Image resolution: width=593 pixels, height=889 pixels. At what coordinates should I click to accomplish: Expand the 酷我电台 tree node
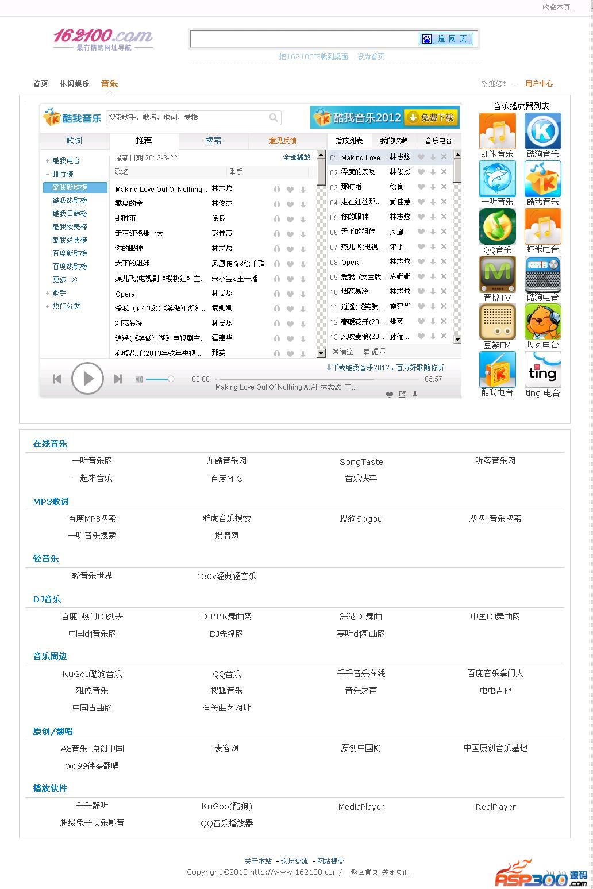(x=48, y=161)
